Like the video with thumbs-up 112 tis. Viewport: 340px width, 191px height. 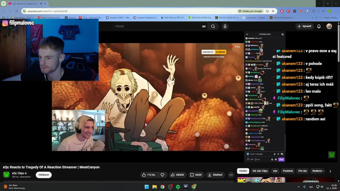click(148, 175)
